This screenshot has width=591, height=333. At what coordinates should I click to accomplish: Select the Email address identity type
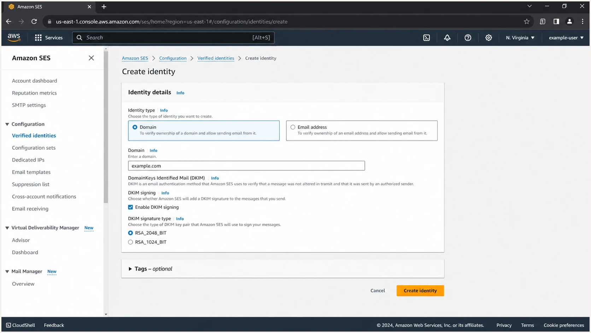coord(362,131)
